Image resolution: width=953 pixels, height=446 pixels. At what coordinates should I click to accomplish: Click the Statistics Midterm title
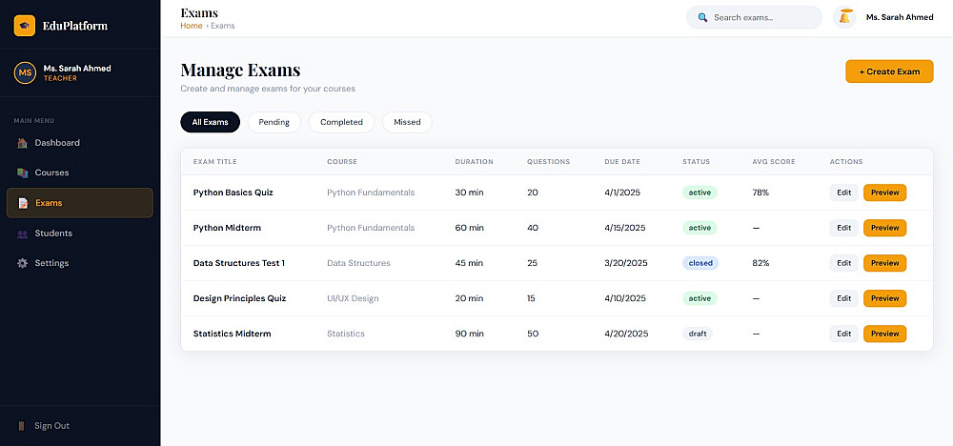point(233,334)
